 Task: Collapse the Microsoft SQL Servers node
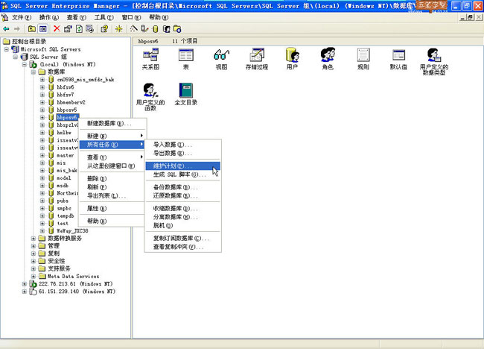click(x=7, y=49)
